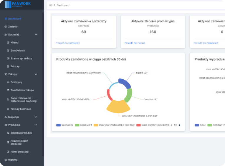The image size is (225, 166).
Task: Expand the Magazyn sidebar section
Action: [36, 117]
